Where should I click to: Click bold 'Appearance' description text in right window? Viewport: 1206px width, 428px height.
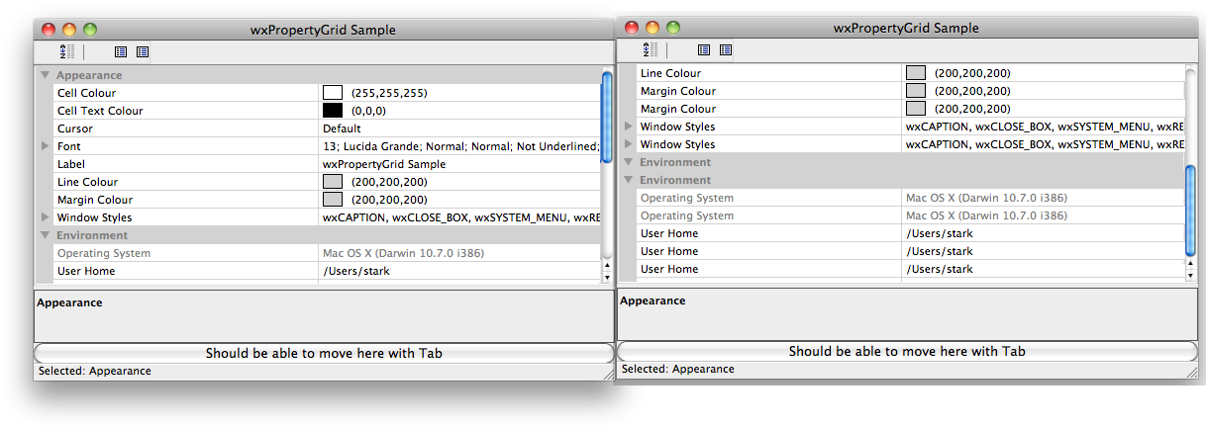click(x=653, y=300)
